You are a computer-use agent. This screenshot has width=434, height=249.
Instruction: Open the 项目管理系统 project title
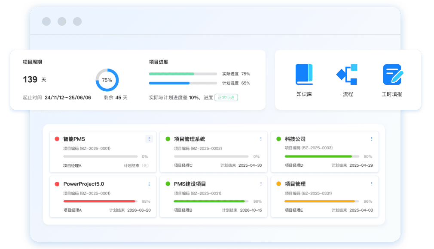189,139
